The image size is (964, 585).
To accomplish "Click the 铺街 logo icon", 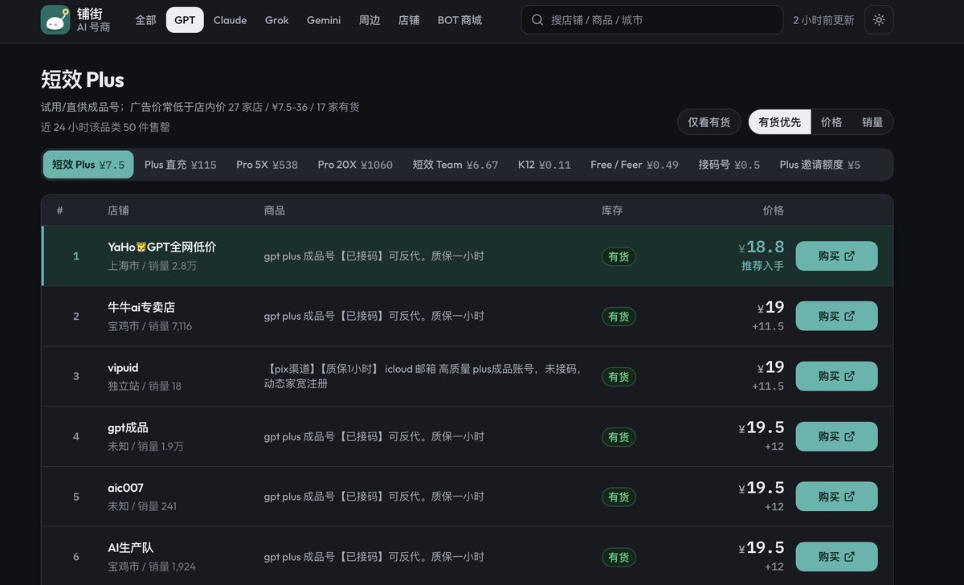I will (x=55, y=20).
